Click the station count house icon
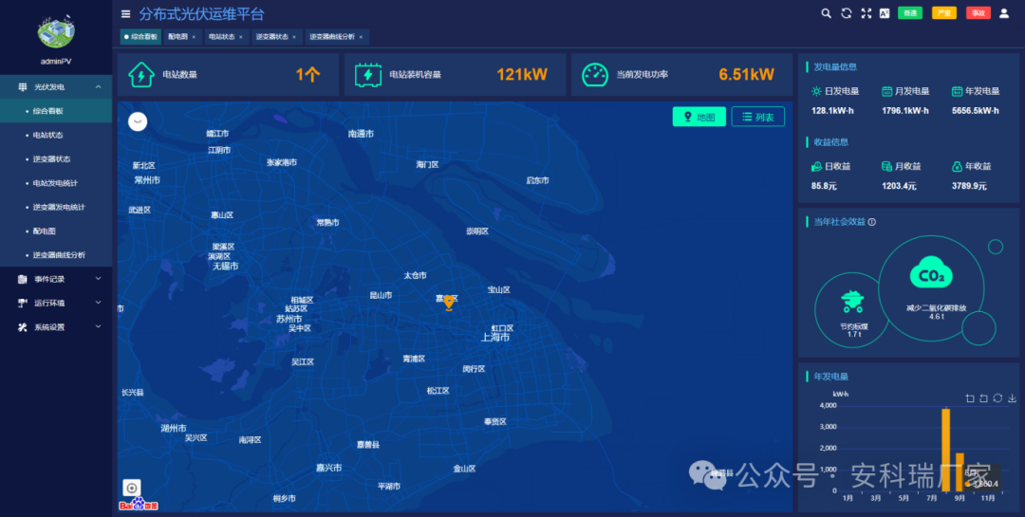The height and width of the screenshot is (517, 1025). click(x=141, y=75)
